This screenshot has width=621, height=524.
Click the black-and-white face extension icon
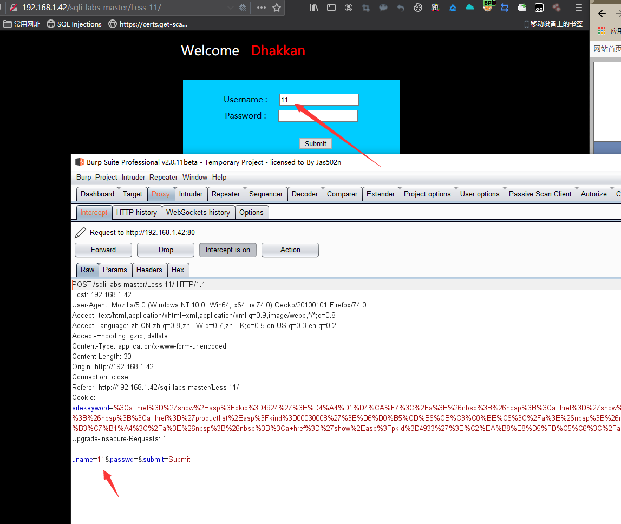click(539, 8)
